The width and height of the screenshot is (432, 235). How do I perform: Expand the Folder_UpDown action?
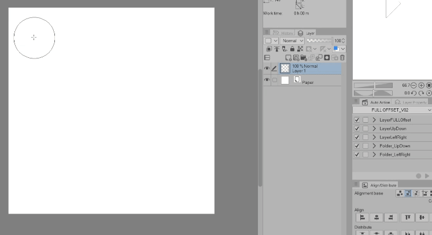(374, 146)
